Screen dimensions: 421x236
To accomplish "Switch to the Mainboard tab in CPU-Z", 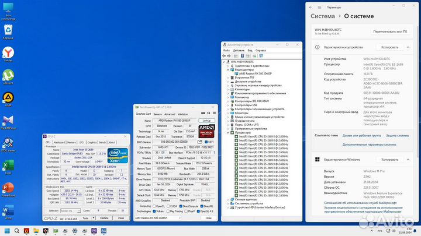I will point(59,142).
